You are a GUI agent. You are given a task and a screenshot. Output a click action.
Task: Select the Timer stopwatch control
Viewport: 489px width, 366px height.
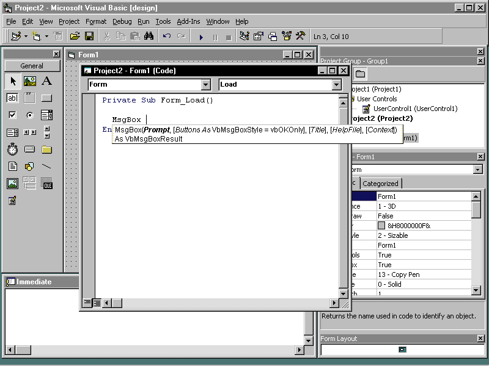(x=13, y=149)
